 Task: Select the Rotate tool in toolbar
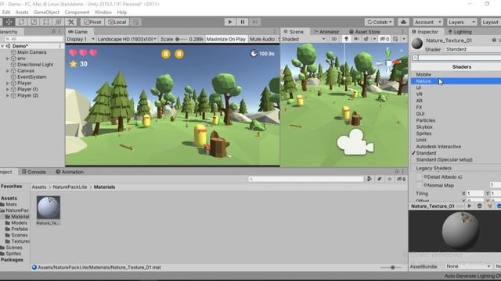(21, 22)
